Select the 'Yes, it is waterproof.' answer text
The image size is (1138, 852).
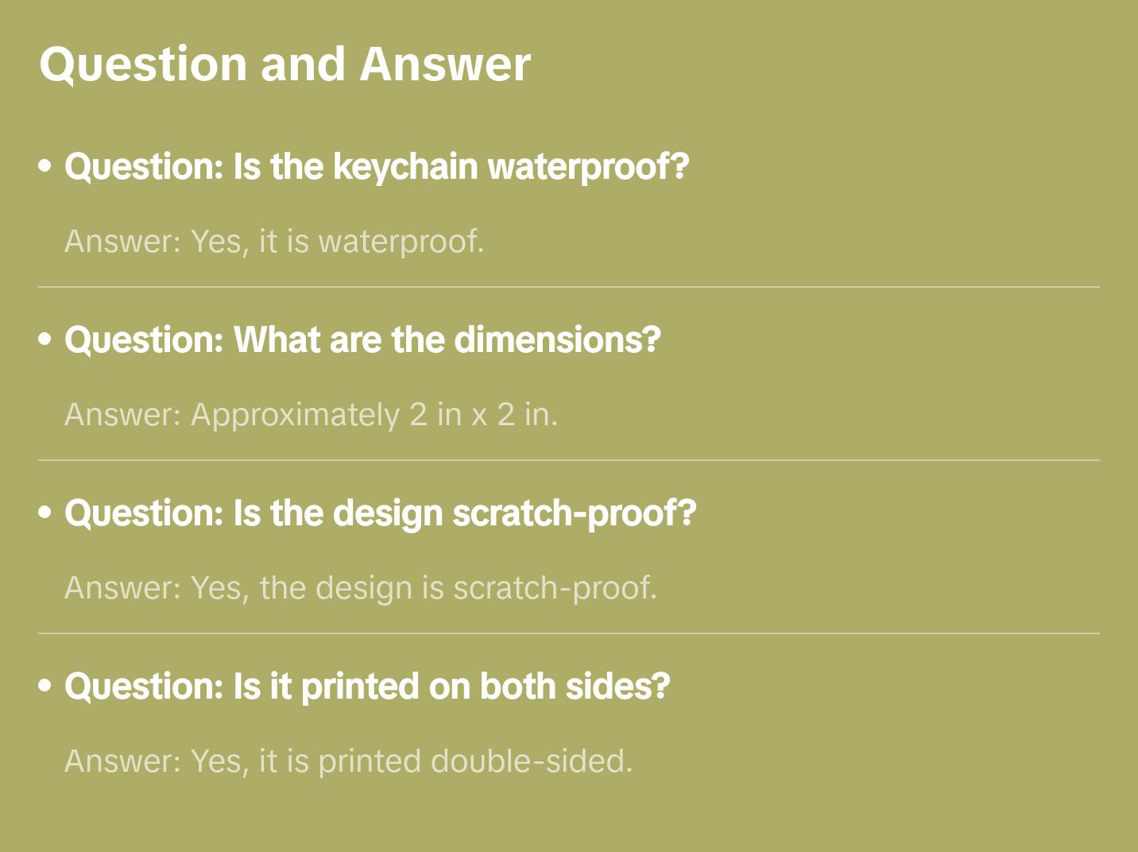click(x=337, y=242)
